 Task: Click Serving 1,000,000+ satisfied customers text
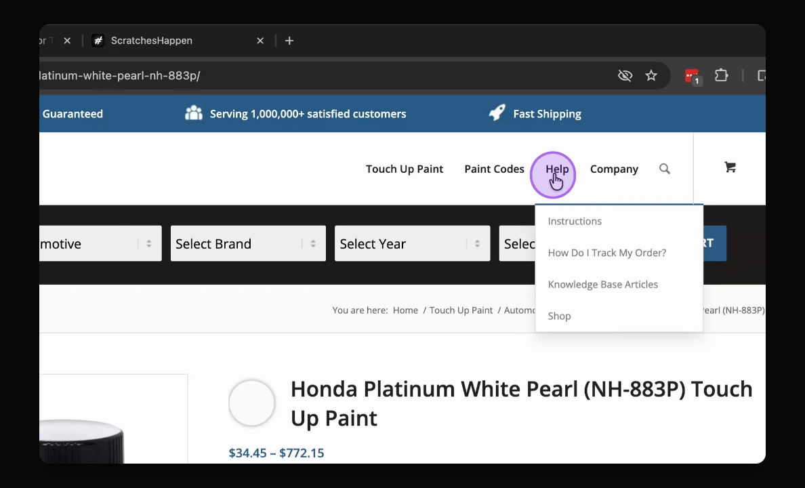tap(308, 114)
